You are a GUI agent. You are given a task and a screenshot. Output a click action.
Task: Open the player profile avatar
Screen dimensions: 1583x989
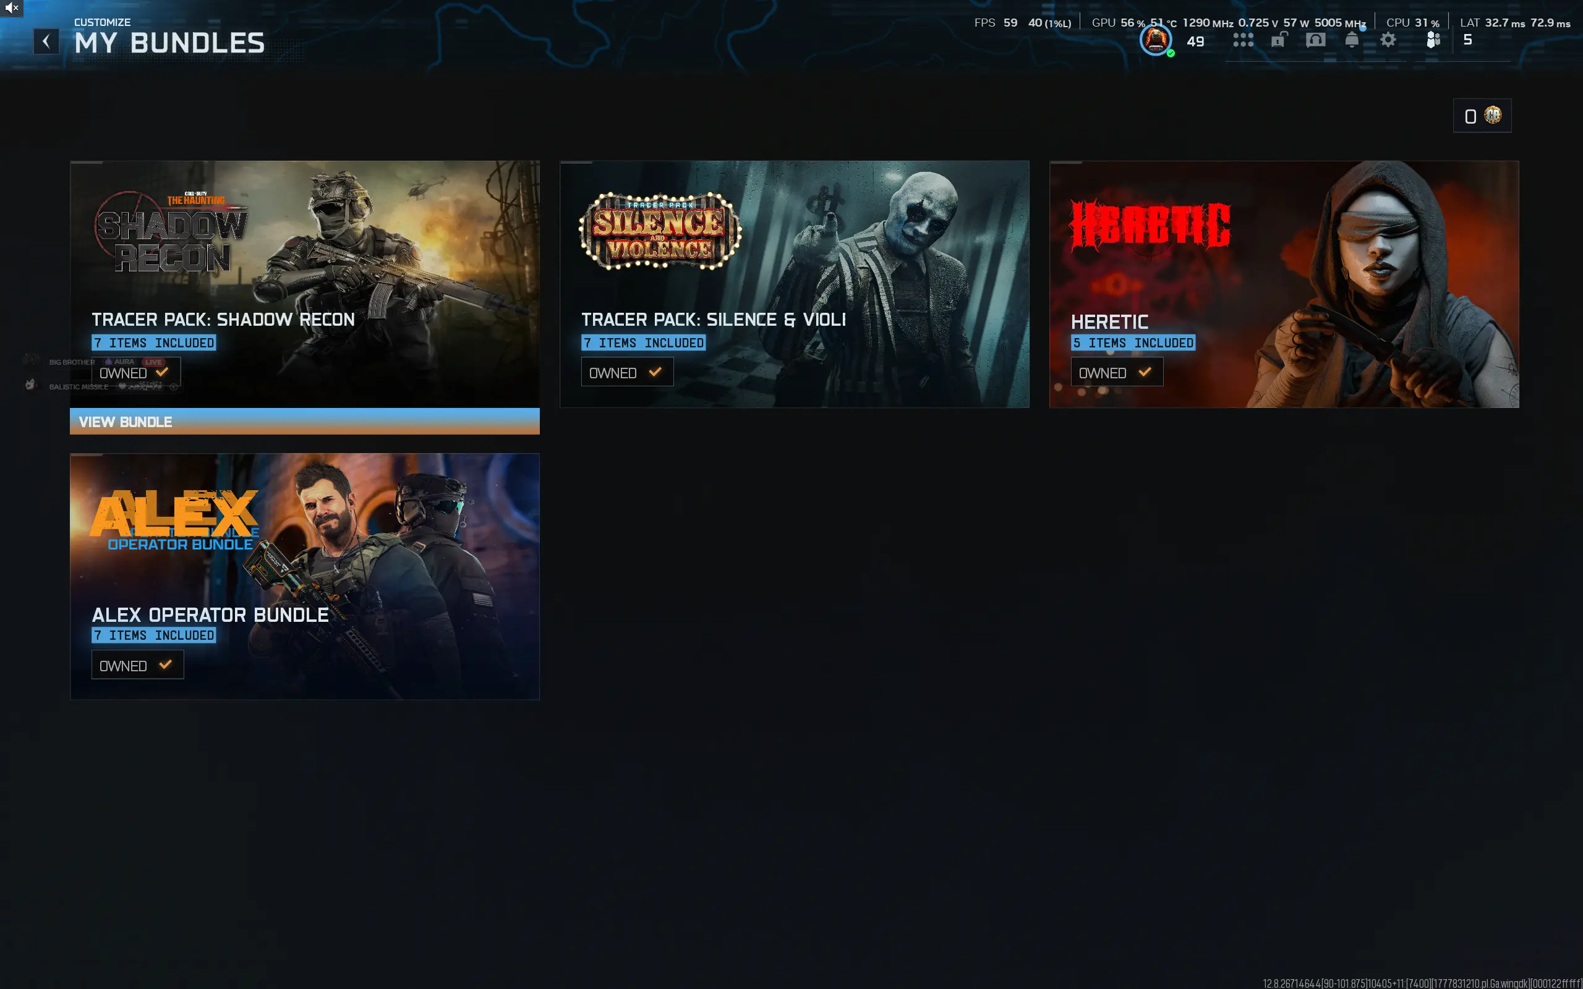pos(1156,41)
